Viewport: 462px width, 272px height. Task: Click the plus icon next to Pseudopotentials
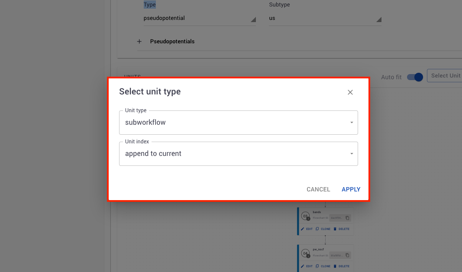point(139,41)
